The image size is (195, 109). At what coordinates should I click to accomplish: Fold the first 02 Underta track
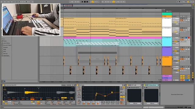point(163,18)
